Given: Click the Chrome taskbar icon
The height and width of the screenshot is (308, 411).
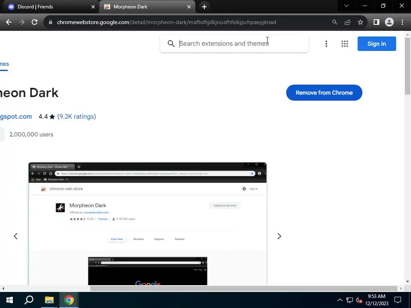Looking at the screenshot, I should (x=69, y=300).
